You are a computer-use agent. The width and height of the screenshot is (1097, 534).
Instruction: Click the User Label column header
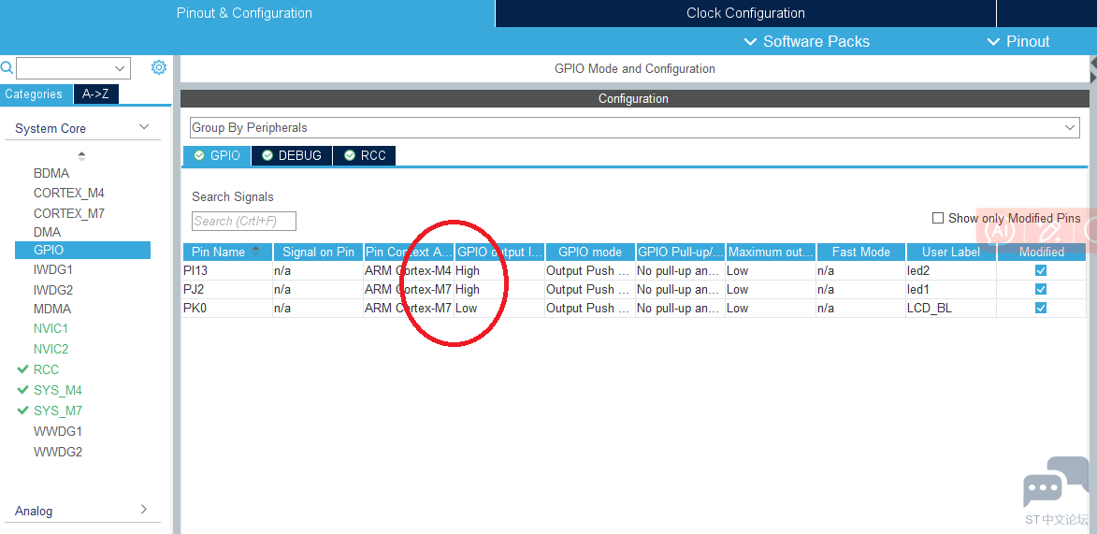pos(951,252)
